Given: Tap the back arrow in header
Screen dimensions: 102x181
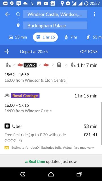Looking at the screenshot, I should click(x=7, y=14).
